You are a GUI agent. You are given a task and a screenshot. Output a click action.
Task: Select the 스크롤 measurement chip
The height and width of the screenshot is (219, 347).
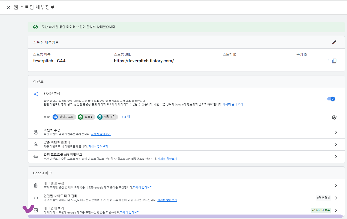[x=86, y=117]
